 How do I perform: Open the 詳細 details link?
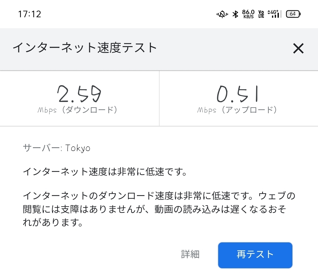(190, 254)
